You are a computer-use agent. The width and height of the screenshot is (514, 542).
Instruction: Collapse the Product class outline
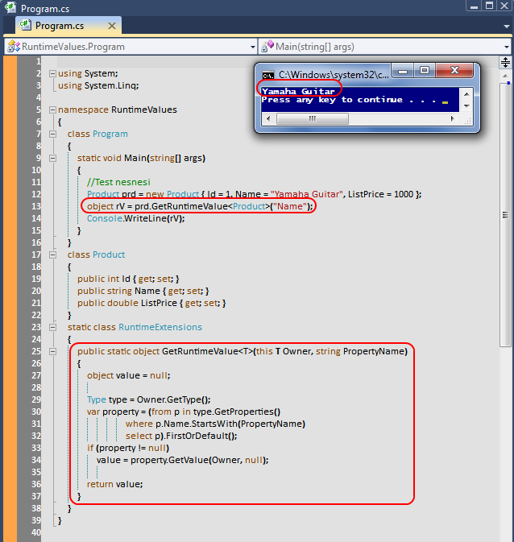(x=52, y=254)
